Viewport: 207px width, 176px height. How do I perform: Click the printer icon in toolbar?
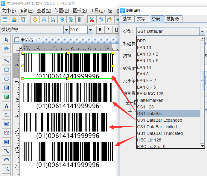(x=44, y=20)
